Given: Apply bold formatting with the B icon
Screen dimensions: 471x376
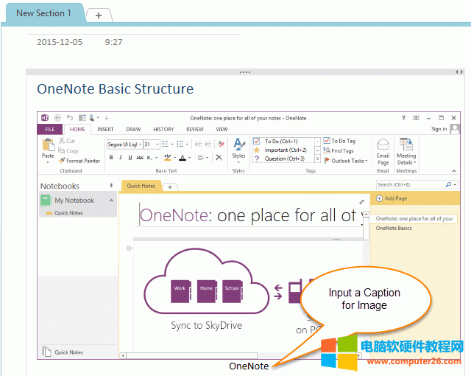Looking at the screenshot, I should [110, 157].
